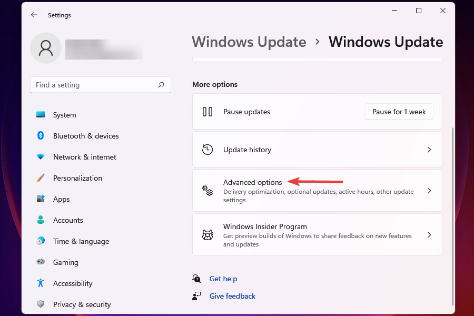This screenshot has height=316, width=474.
Task: Click the Bluetooth icon in sidebar
Action: [x=41, y=135]
